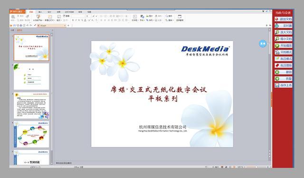Switch to the 插入 Insert ribbon tab

(40, 12)
